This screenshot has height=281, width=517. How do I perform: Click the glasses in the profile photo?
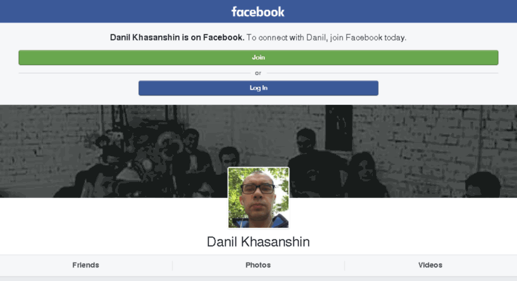[x=258, y=189]
